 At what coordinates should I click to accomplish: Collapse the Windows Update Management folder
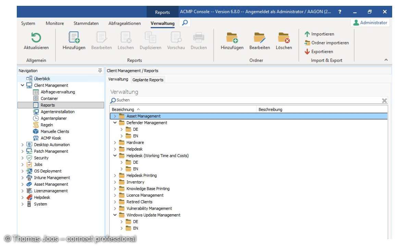115,215
